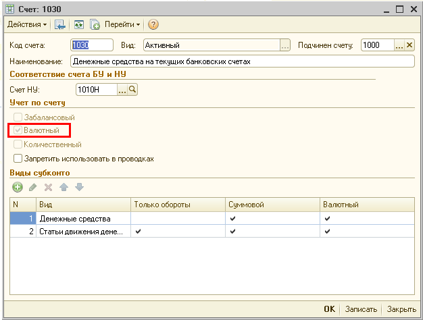Click the Записать button
The image size is (423, 320).
click(360, 309)
